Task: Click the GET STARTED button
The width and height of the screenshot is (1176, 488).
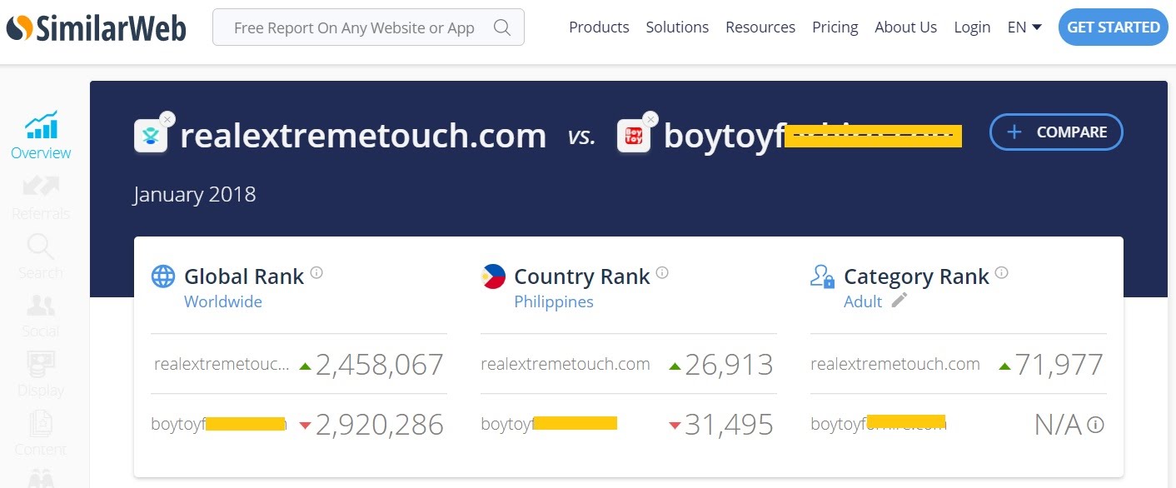Action: (1114, 27)
